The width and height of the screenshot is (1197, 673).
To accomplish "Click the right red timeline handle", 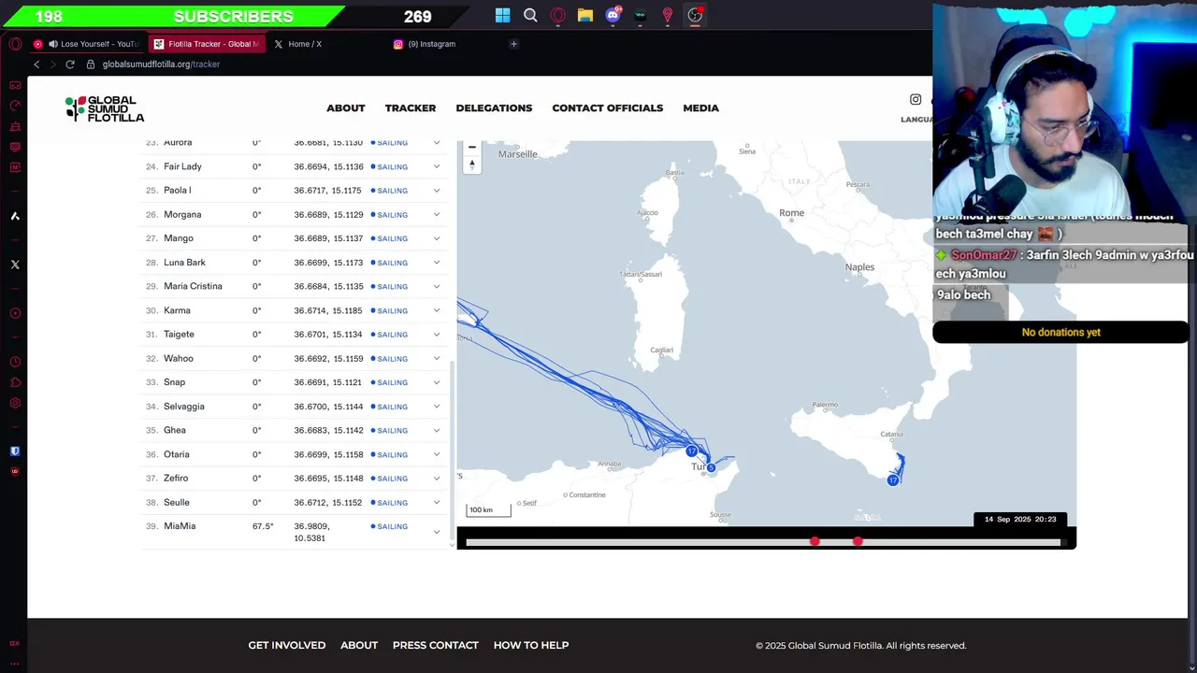I will [858, 542].
